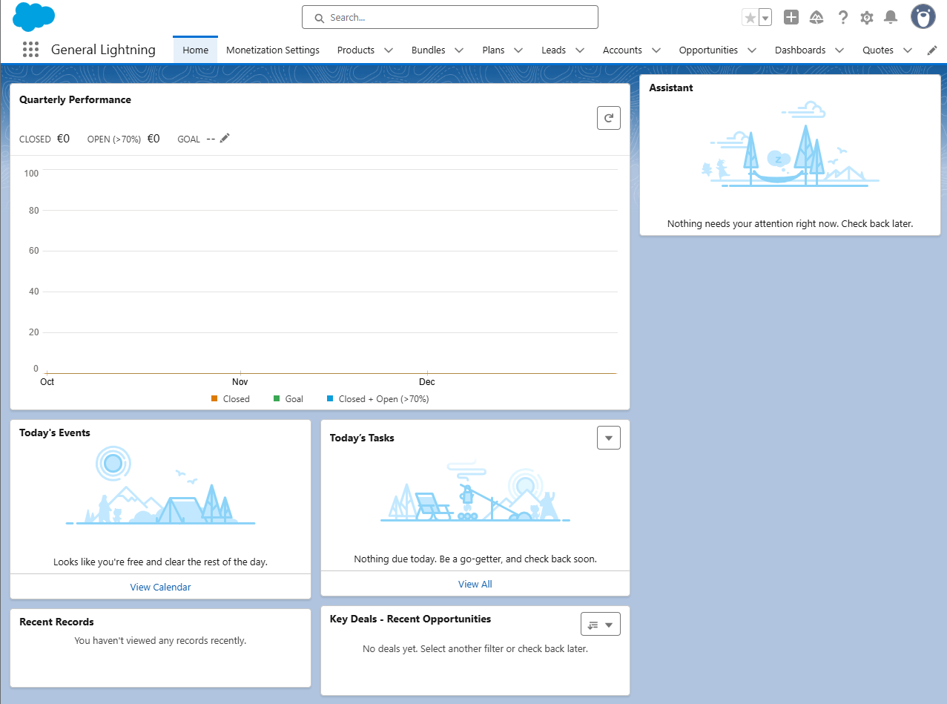Switch to the Monetization Settings tab
The image size is (947, 704).
tap(272, 50)
